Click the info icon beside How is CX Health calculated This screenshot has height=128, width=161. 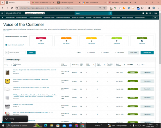click(x=6, y=45)
